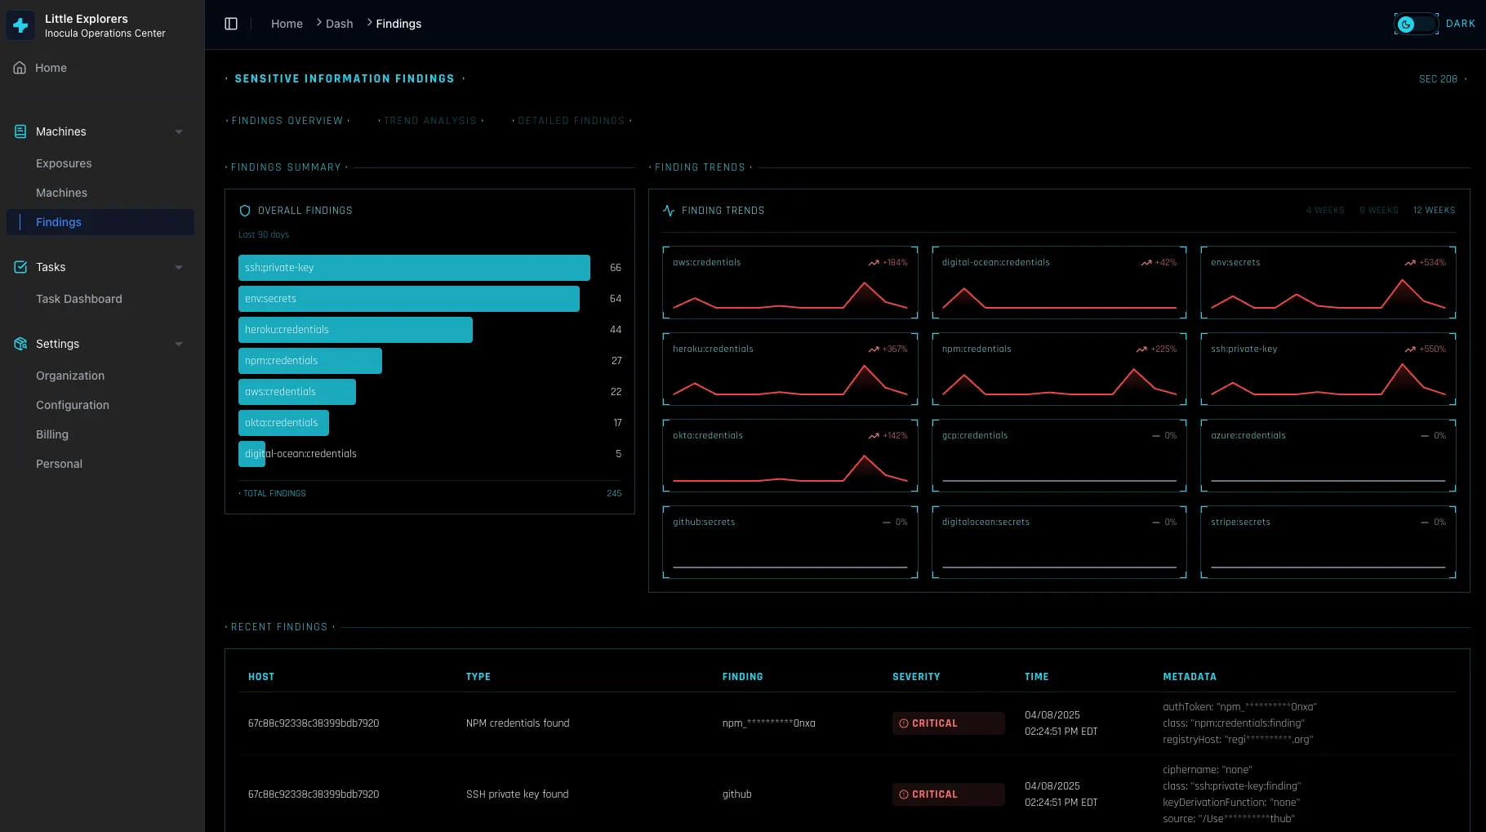
Task: Collapse the sidebar using the panel icon
Action: (231, 24)
